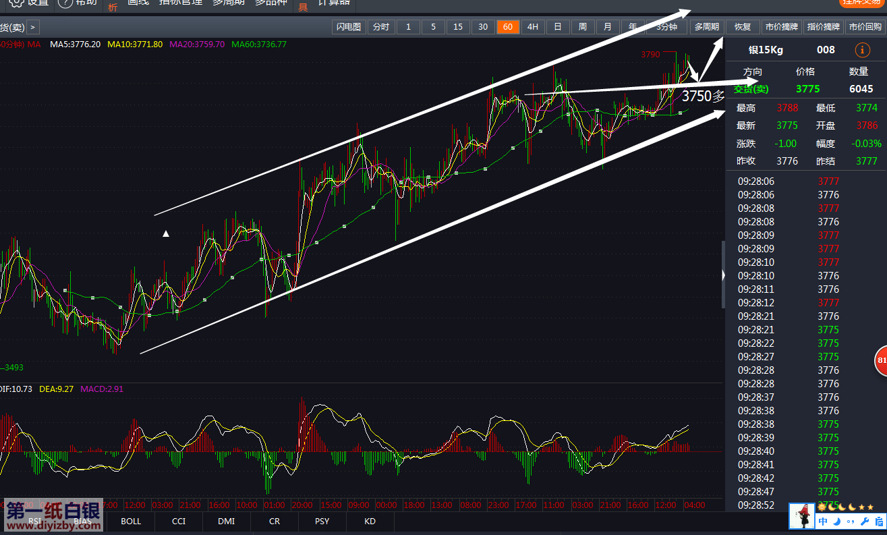Click the moon icon in IME toolbar
This screenshot has width=887, height=535.
838,522
